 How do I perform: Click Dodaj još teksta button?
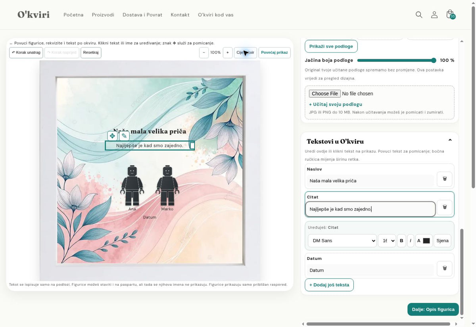pos(329,285)
